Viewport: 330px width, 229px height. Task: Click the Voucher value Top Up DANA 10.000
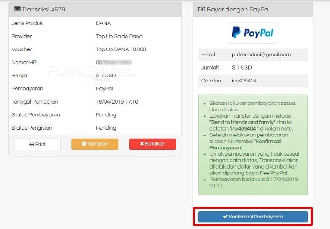(x=121, y=49)
